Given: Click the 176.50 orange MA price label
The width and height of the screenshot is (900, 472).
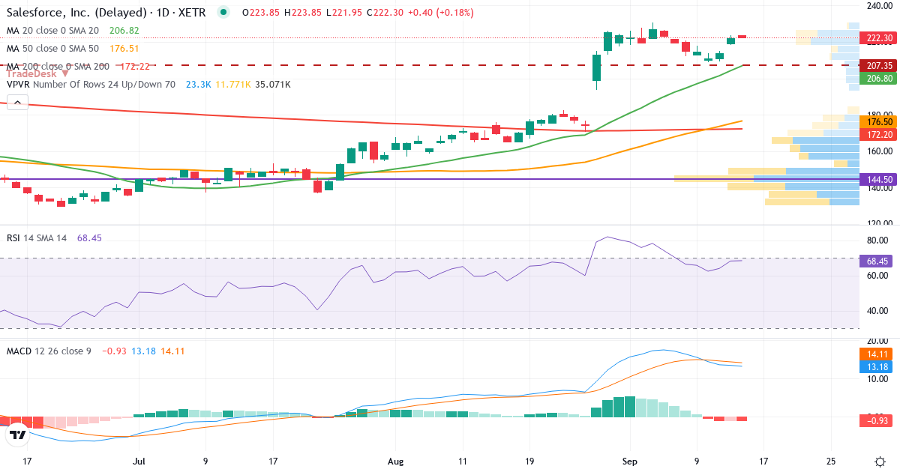Looking at the screenshot, I should click(x=879, y=121).
